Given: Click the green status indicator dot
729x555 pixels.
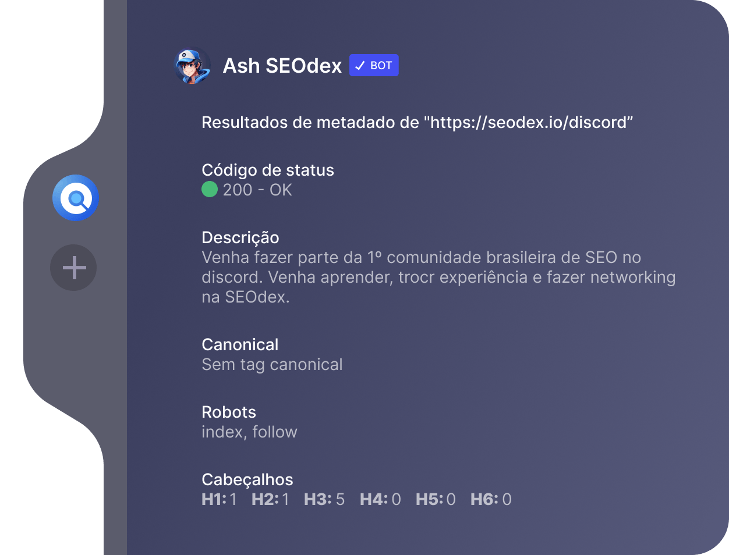Looking at the screenshot, I should (x=210, y=190).
